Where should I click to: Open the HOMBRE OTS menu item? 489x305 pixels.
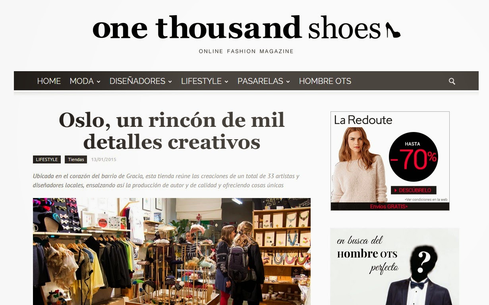[x=325, y=81]
